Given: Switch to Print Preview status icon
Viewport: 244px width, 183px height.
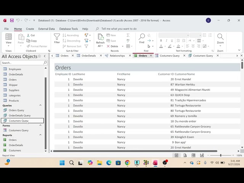Looking at the screenshot, I should [185, 155].
